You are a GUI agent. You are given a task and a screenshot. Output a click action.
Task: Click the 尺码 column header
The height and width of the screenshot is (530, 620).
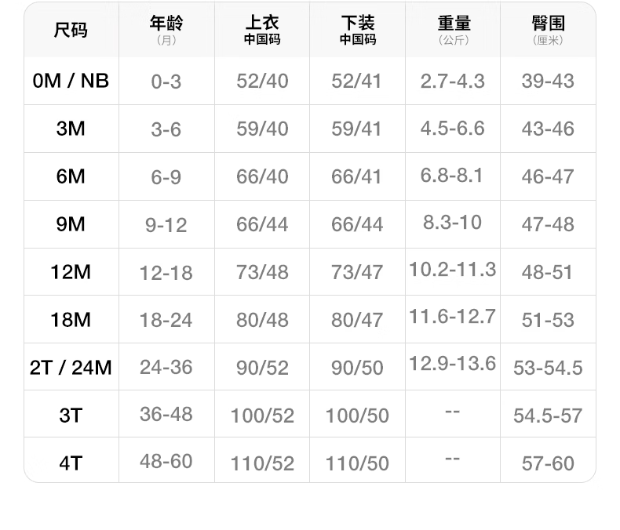pyautogui.click(x=71, y=31)
